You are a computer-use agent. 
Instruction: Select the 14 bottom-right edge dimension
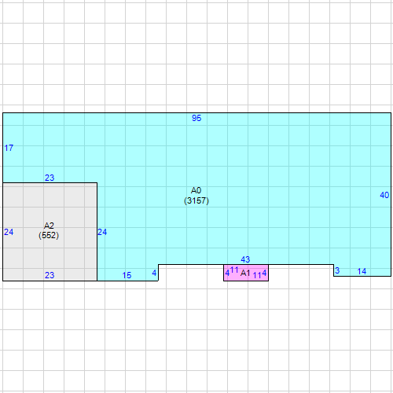(x=362, y=271)
